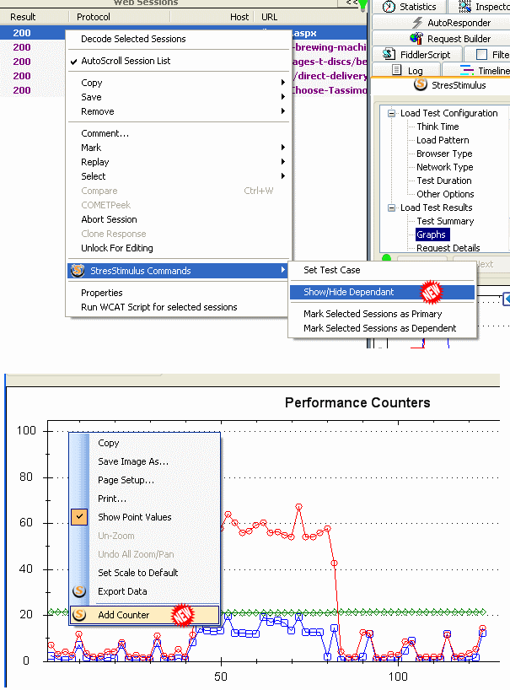Select Comment... from context menu
The height and width of the screenshot is (690, 510).
pyautogui.click(x=105, y=133)
